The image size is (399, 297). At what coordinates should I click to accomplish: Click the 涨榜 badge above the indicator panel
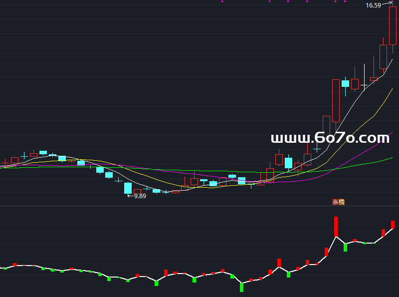click(338, 202)
